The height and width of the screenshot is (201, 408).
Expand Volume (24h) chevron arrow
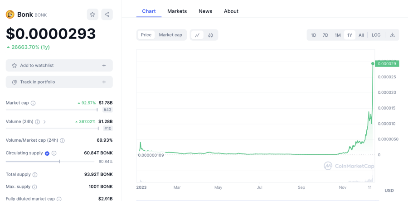(44, 122)
